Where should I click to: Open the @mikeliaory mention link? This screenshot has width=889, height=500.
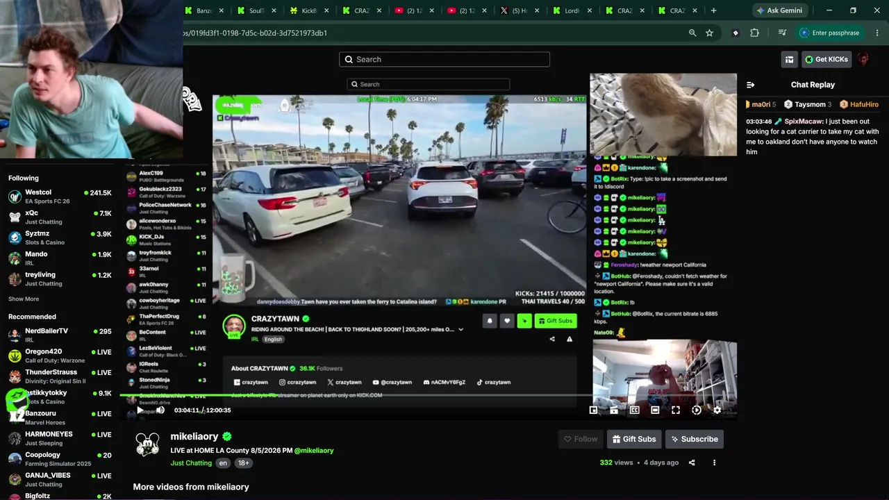[x=314, y=451]
